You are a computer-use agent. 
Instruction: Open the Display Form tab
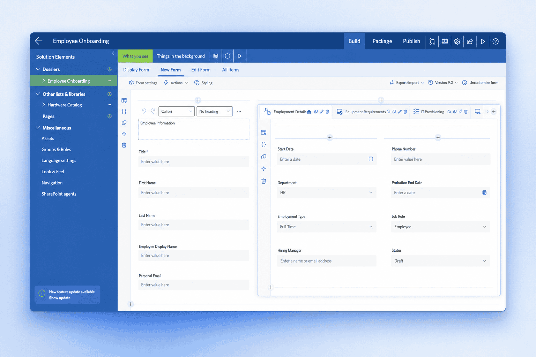pos(136,70)
